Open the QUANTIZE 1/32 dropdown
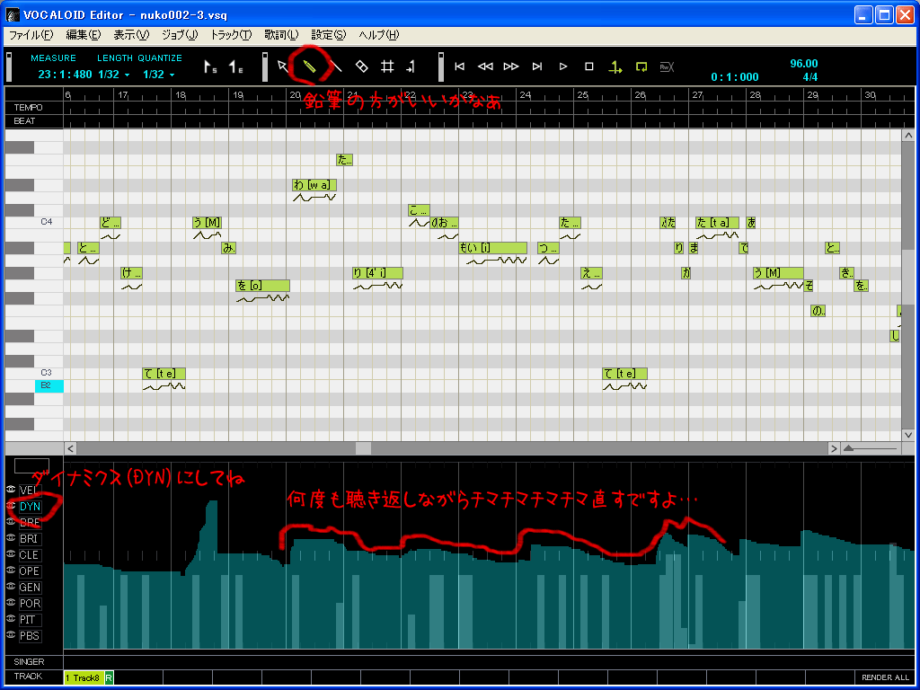Image resolution: width=920 pixels, height=690 pixels. click(159, 75)
